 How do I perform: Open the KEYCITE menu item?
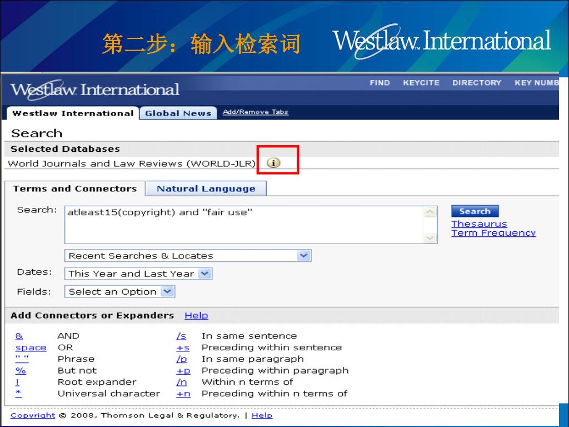pyautogui.click(x=421, y=83)
